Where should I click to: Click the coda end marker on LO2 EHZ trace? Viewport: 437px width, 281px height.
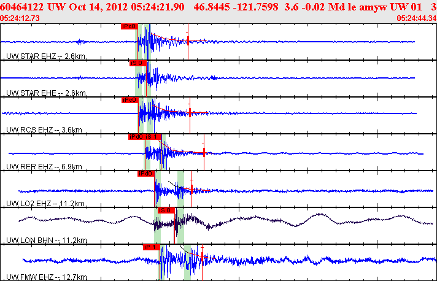click(191, 190)
